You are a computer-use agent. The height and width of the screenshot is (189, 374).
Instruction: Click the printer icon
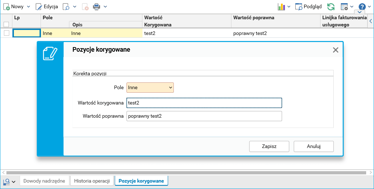coord(97,7)
